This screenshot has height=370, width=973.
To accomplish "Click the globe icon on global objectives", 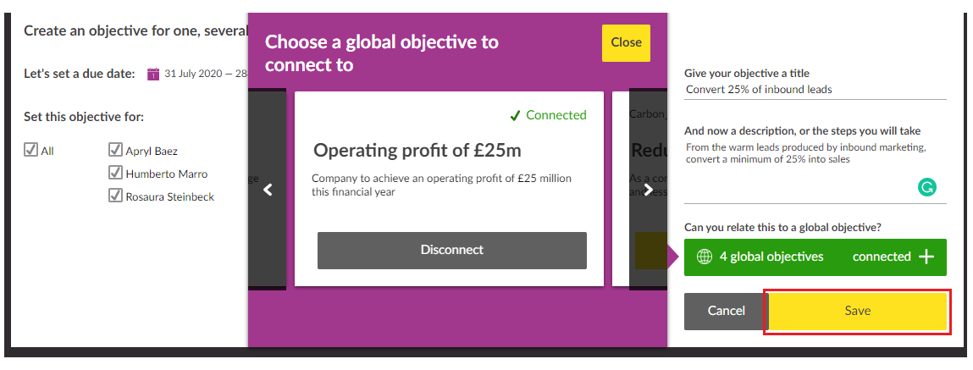I will [x=704, y=257].
